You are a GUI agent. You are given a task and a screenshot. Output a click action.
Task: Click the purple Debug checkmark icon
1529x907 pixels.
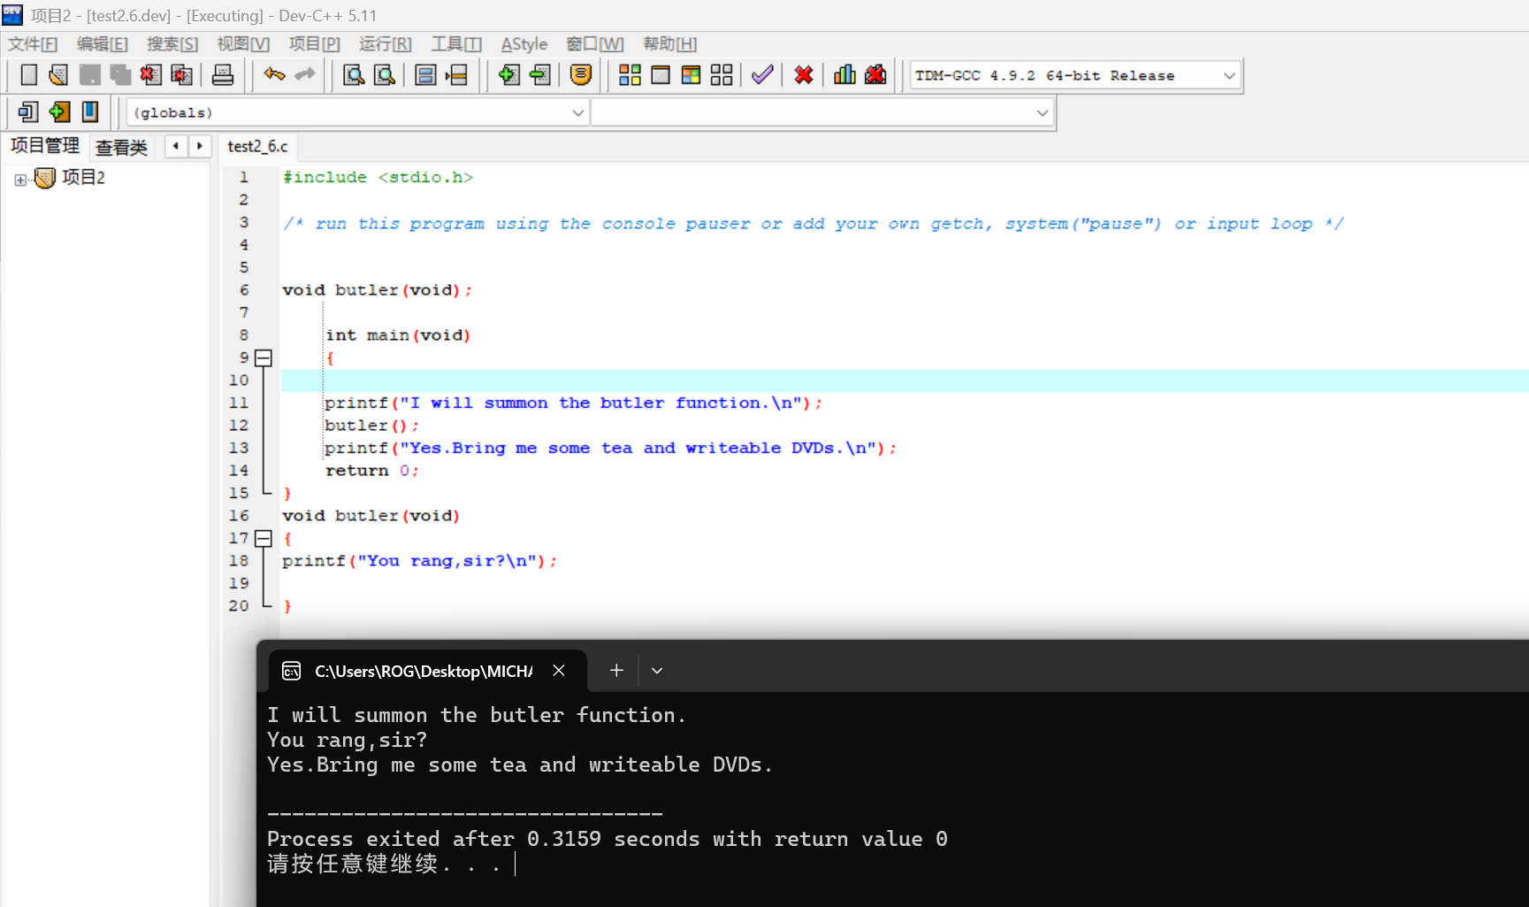click(762, 75)
